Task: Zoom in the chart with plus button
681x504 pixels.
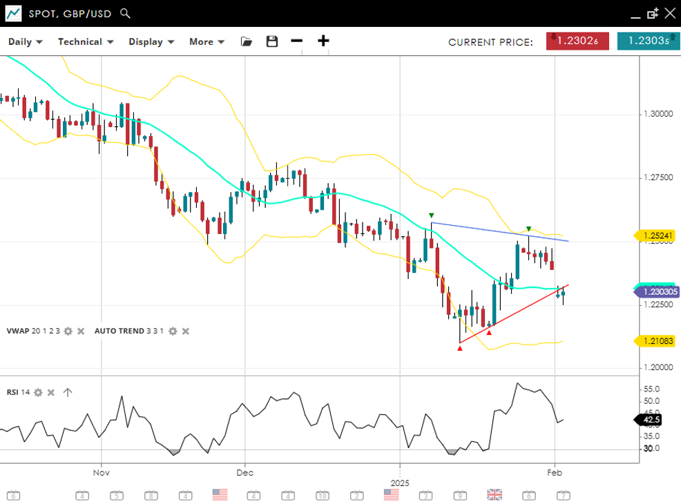Action: 323,41
